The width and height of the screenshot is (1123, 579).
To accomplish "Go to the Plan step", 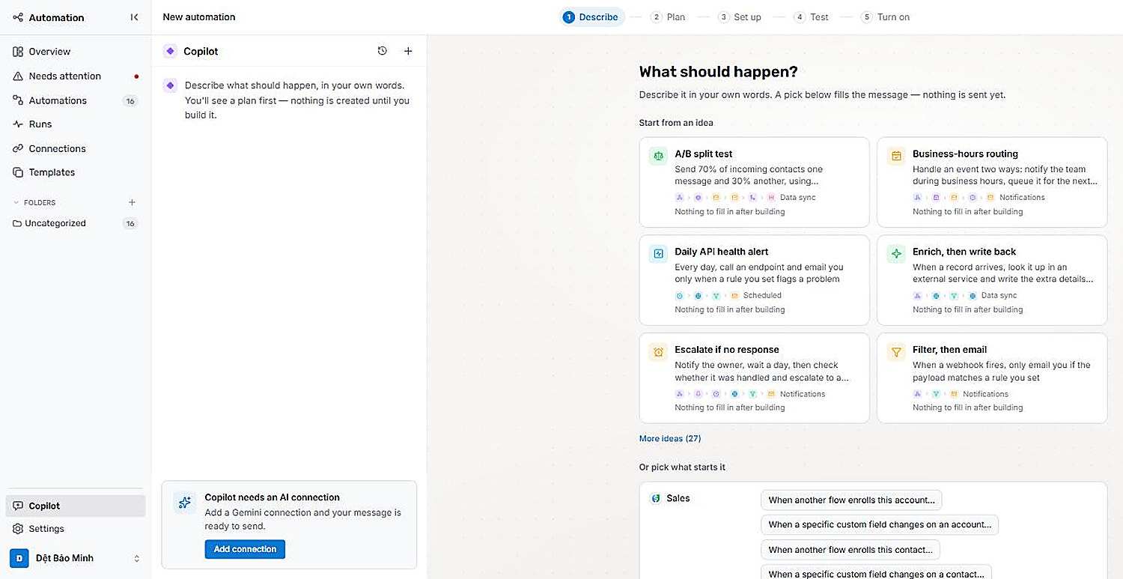I will (x=668, y=17).
